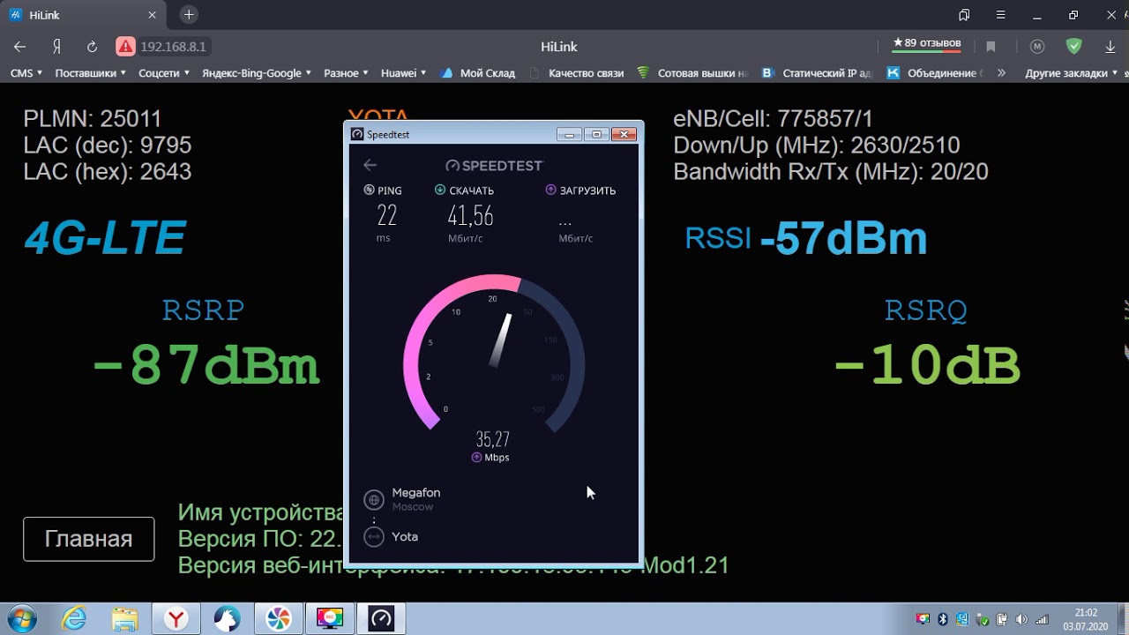Image resolution: width=1129 pixels, height=635 pixels.
Task: Click the 41,56 download speed value
Action: [470, 216]
